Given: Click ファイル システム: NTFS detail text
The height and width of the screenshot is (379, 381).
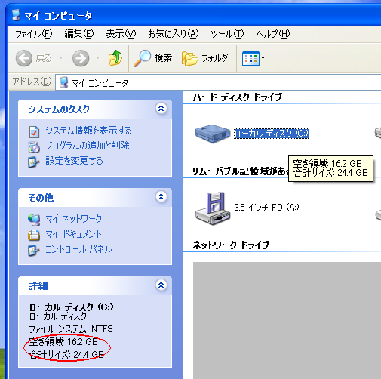Looking at the screenshot, I should (x=71, y=329).
